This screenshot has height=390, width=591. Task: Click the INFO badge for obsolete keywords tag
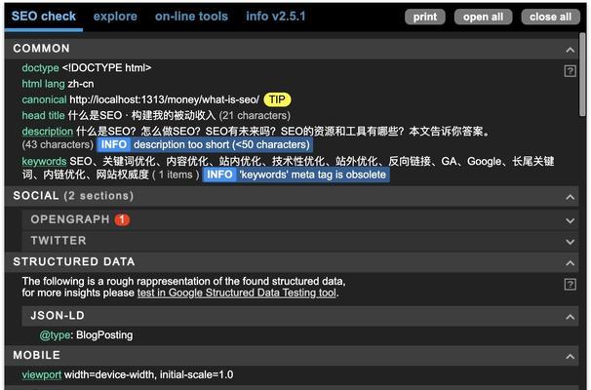tap(219, 175)
